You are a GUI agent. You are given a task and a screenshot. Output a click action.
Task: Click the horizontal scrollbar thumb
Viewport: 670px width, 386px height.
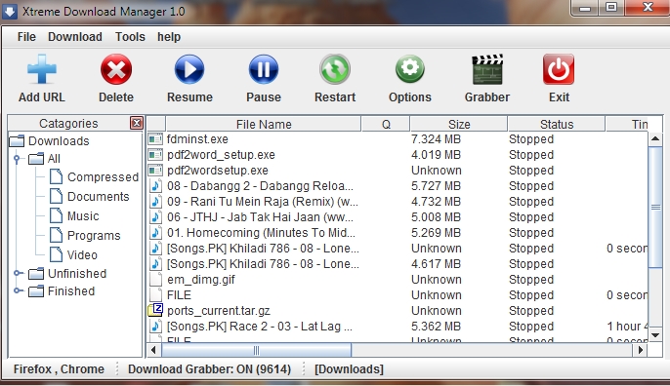coord(256,350)
